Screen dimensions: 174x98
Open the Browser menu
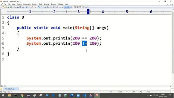[x=46, y=4]
